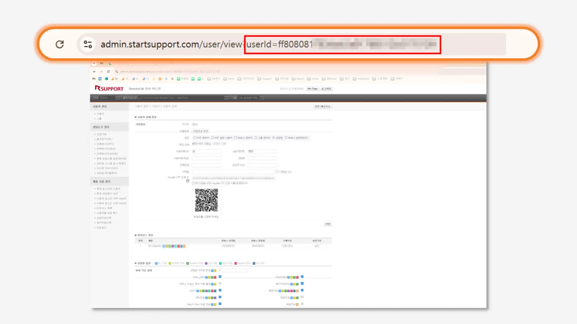
Task: Open the timezone dropdown in the black bar
Action: click(x=226, y=98)
